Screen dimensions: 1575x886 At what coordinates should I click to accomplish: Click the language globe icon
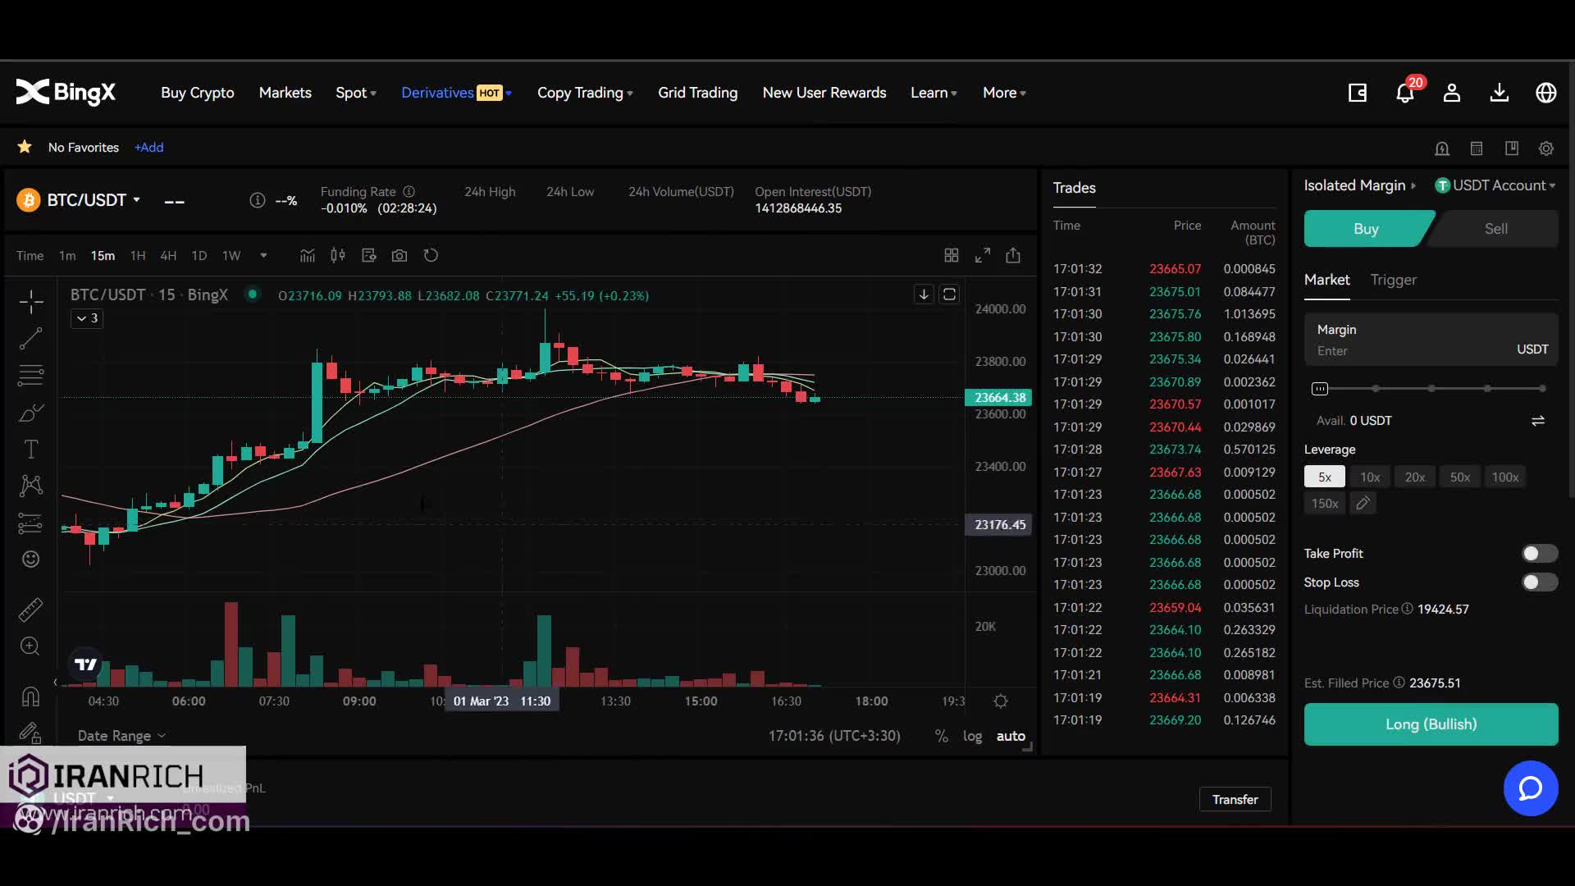pos(1545,94)
